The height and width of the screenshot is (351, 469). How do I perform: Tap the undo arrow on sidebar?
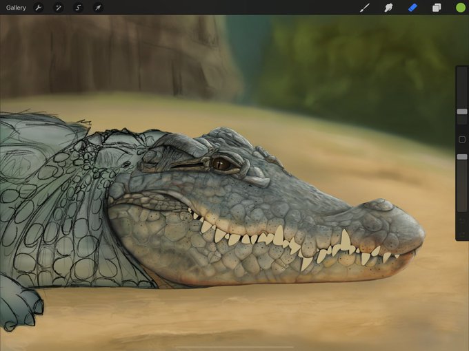click(462, 221)
